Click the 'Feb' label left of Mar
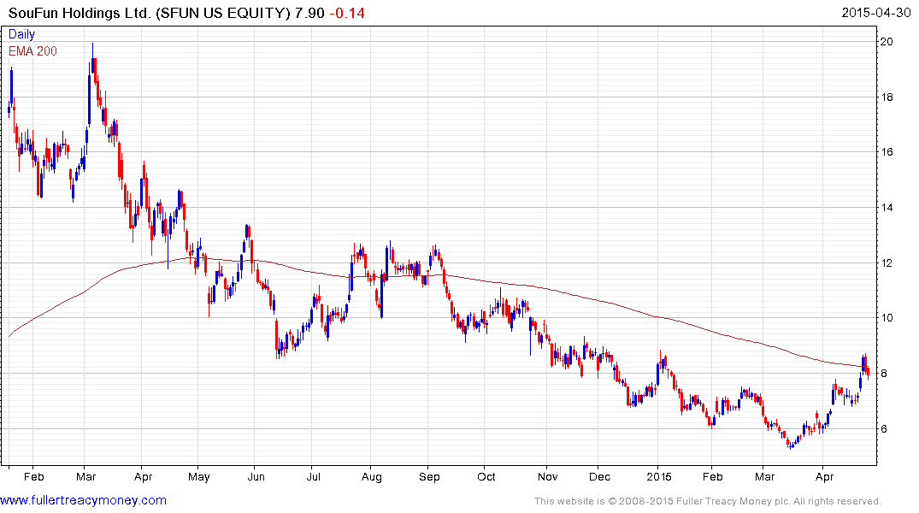 (33, 476)
